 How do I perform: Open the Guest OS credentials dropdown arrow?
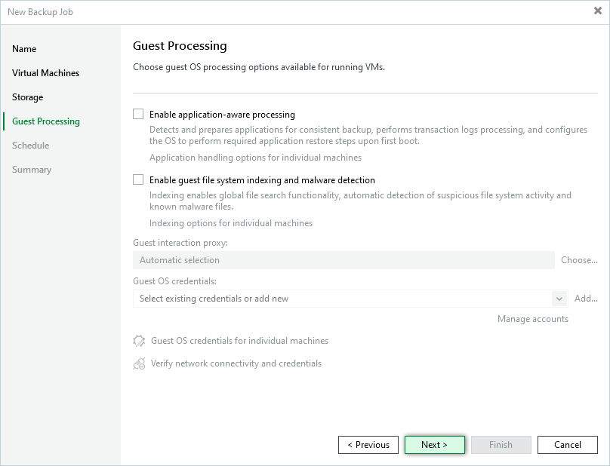(x=559, y=299)
